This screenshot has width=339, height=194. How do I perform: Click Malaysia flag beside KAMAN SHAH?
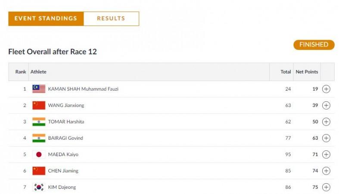[x=39, y=89]
